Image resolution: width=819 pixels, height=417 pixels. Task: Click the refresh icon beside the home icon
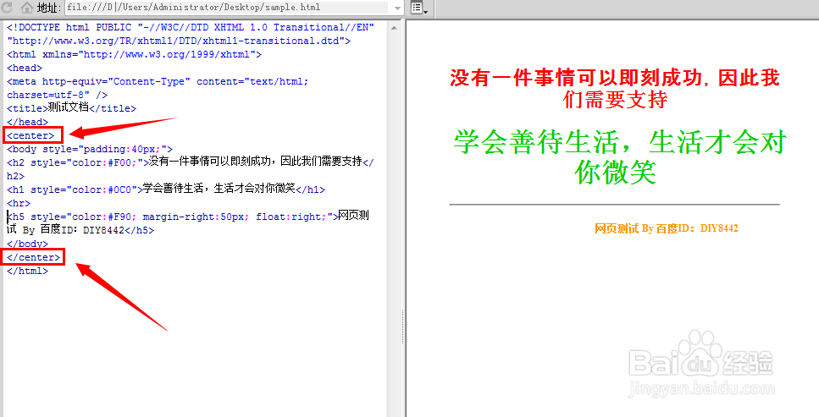(x=6, y=7)
